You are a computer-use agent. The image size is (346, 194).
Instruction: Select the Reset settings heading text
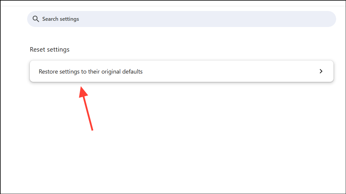click(50, 50)
